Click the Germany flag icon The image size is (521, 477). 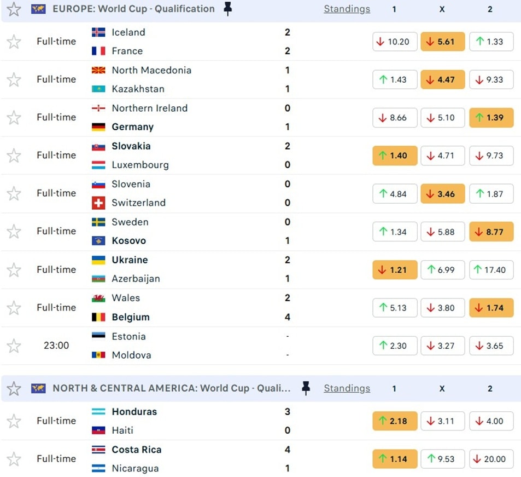[98, 127]
